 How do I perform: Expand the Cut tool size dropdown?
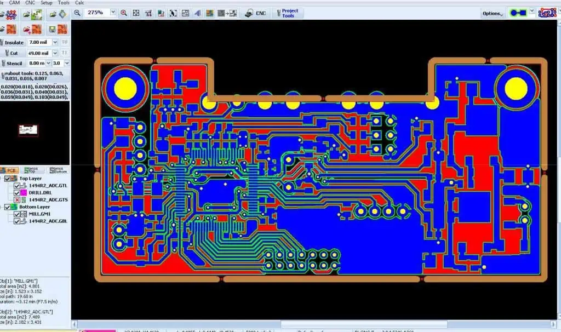coord(55,53)
